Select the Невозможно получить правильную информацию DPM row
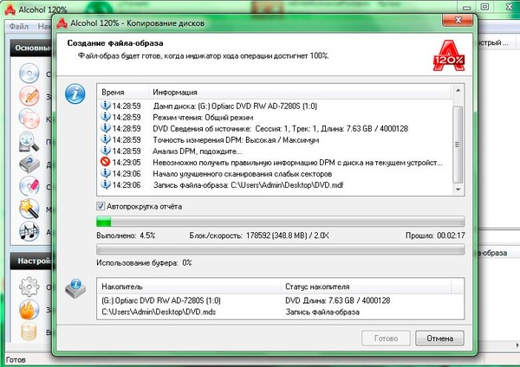520x367 pixels. [x=276, y=163]
